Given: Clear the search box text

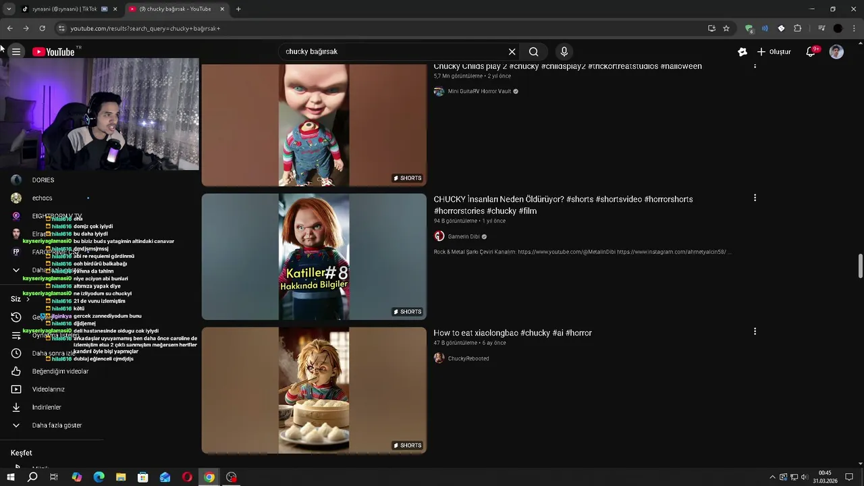Looking at the screenshot, I should tap(512, 52).
